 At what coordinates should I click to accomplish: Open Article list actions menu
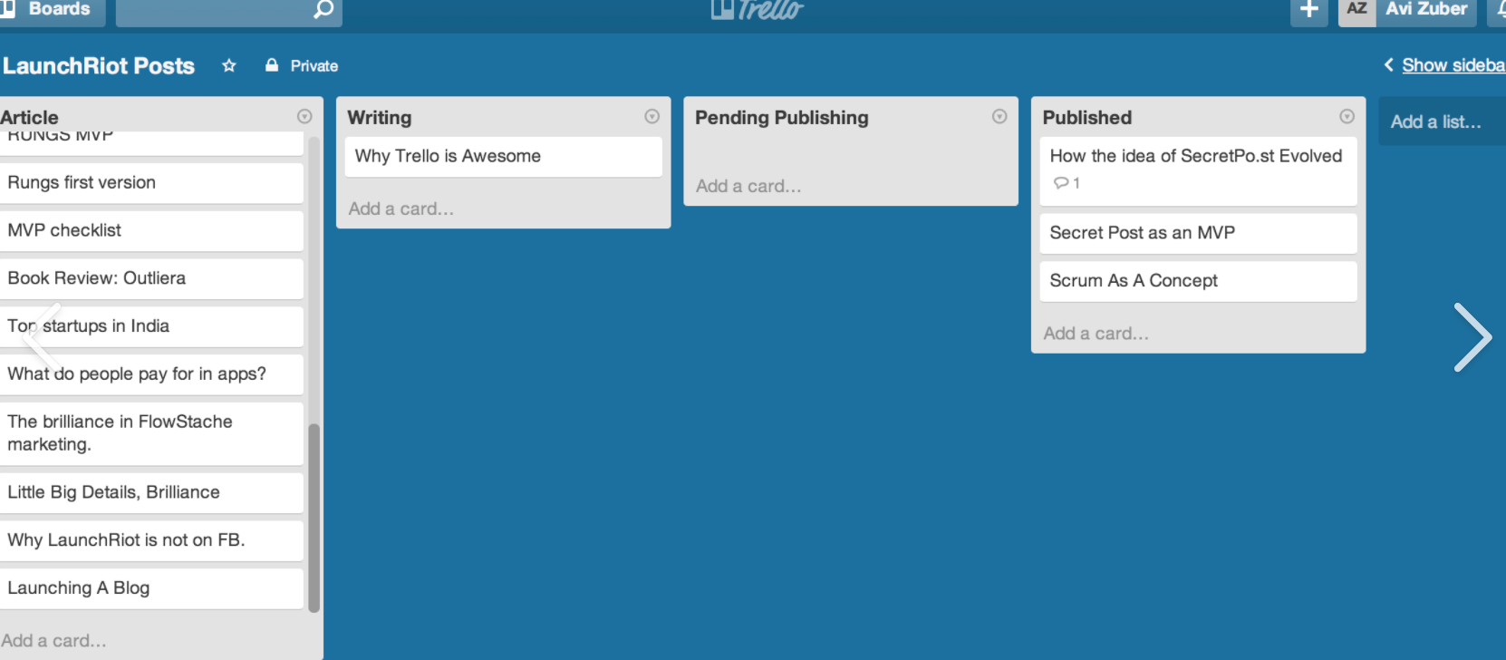(x=304, y=116)
